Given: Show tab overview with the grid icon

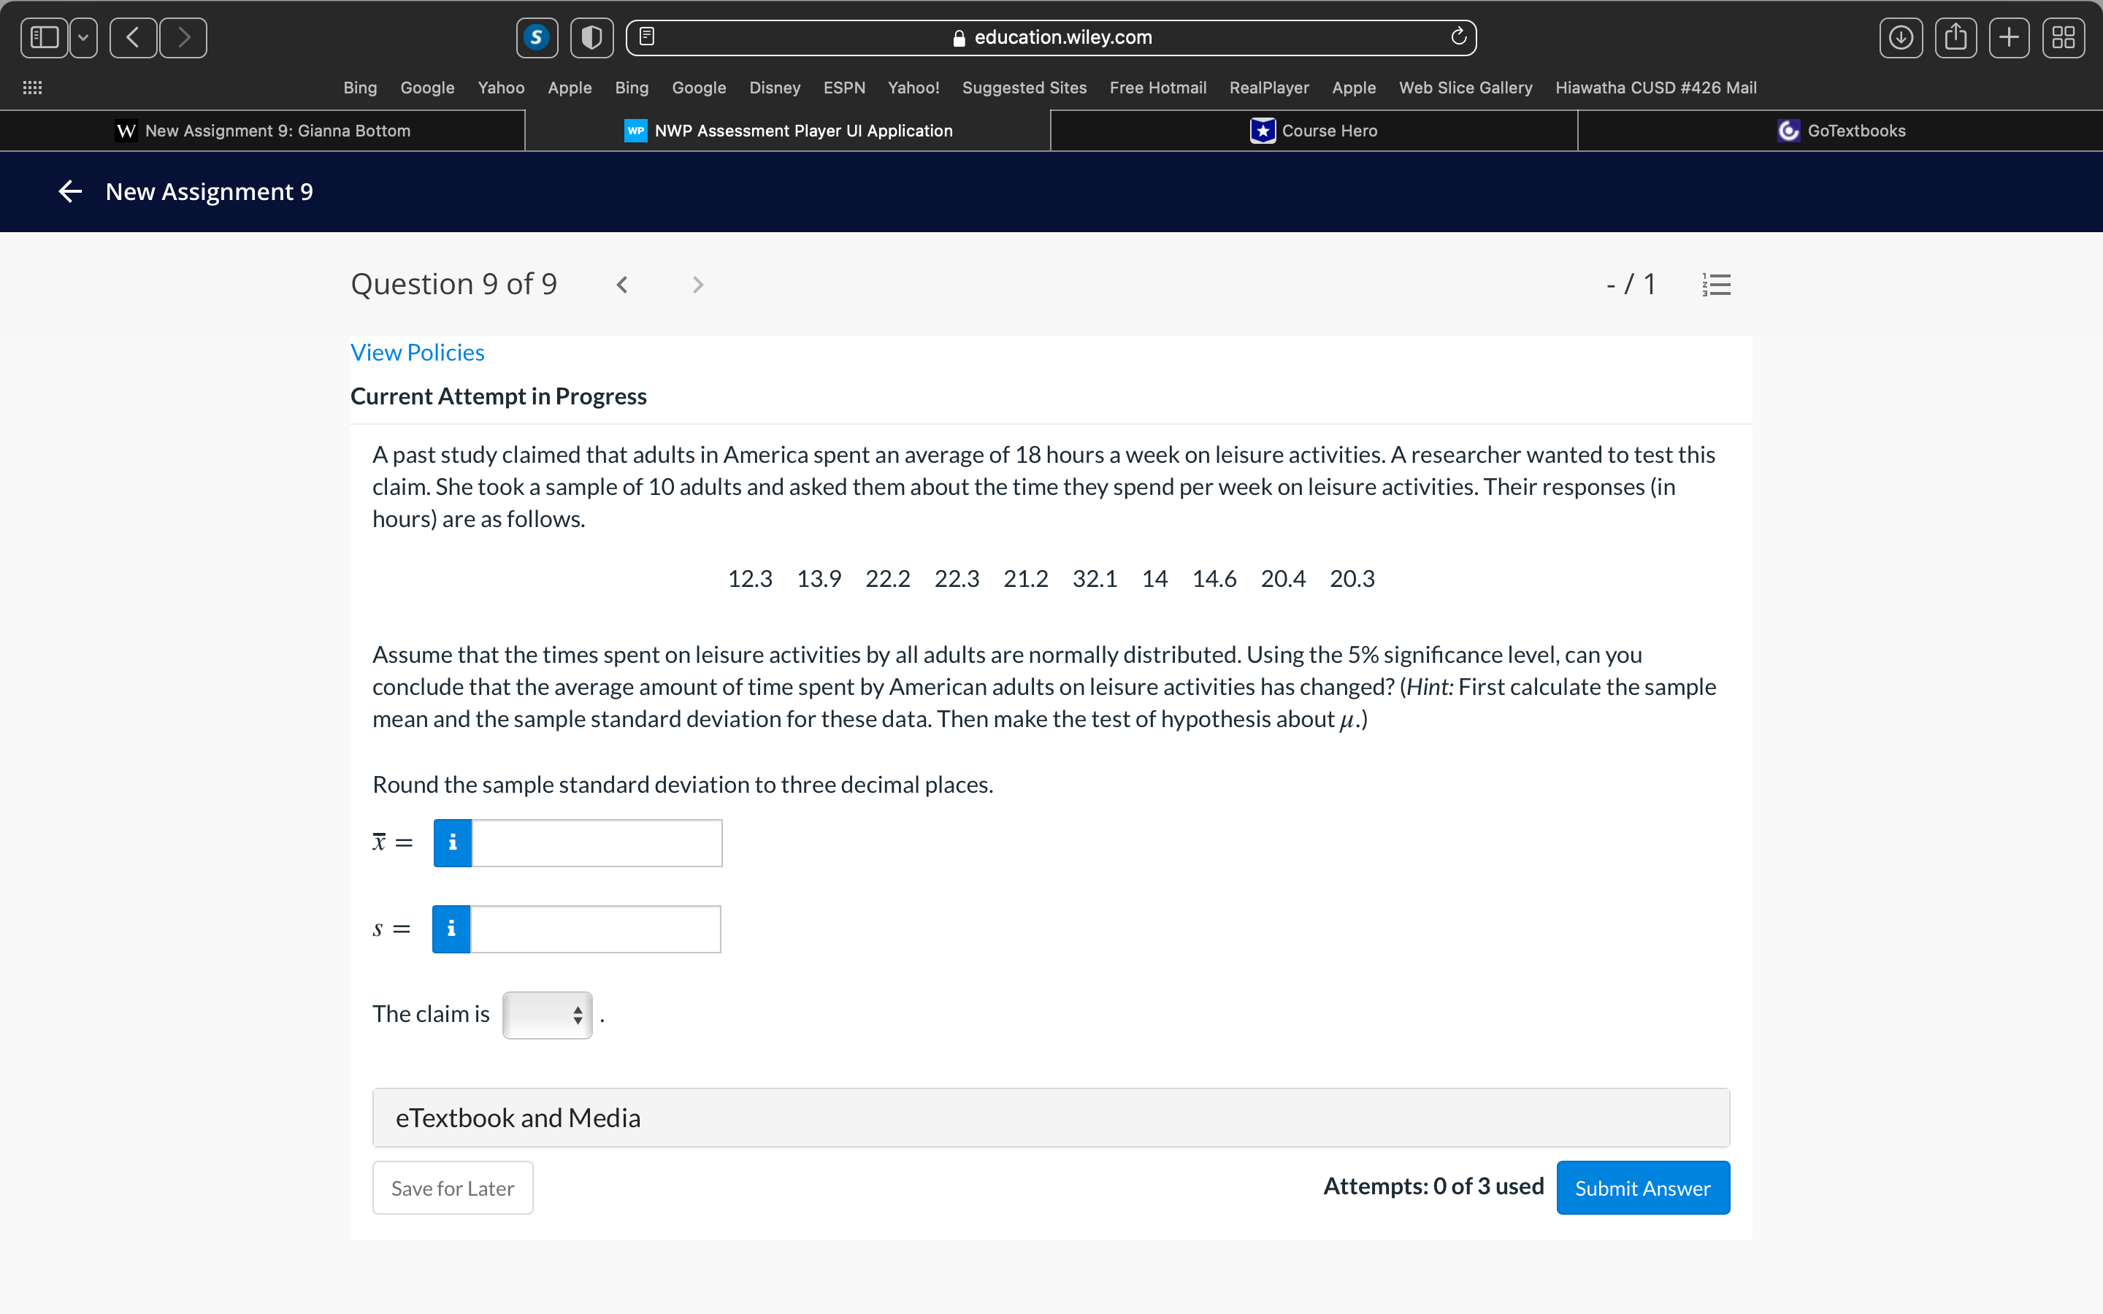Looking at the screenshot, I should point(2063,37).
